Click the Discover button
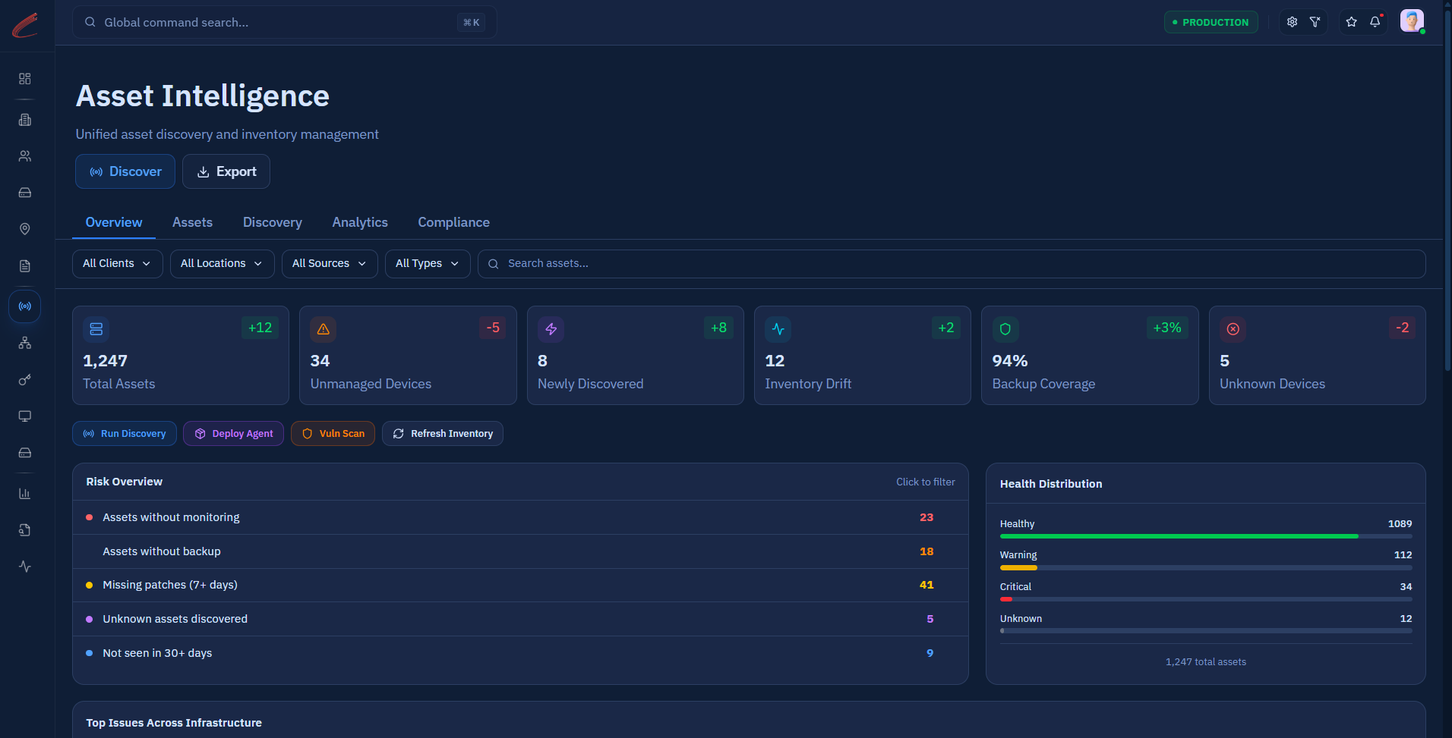 click(125, 171)
